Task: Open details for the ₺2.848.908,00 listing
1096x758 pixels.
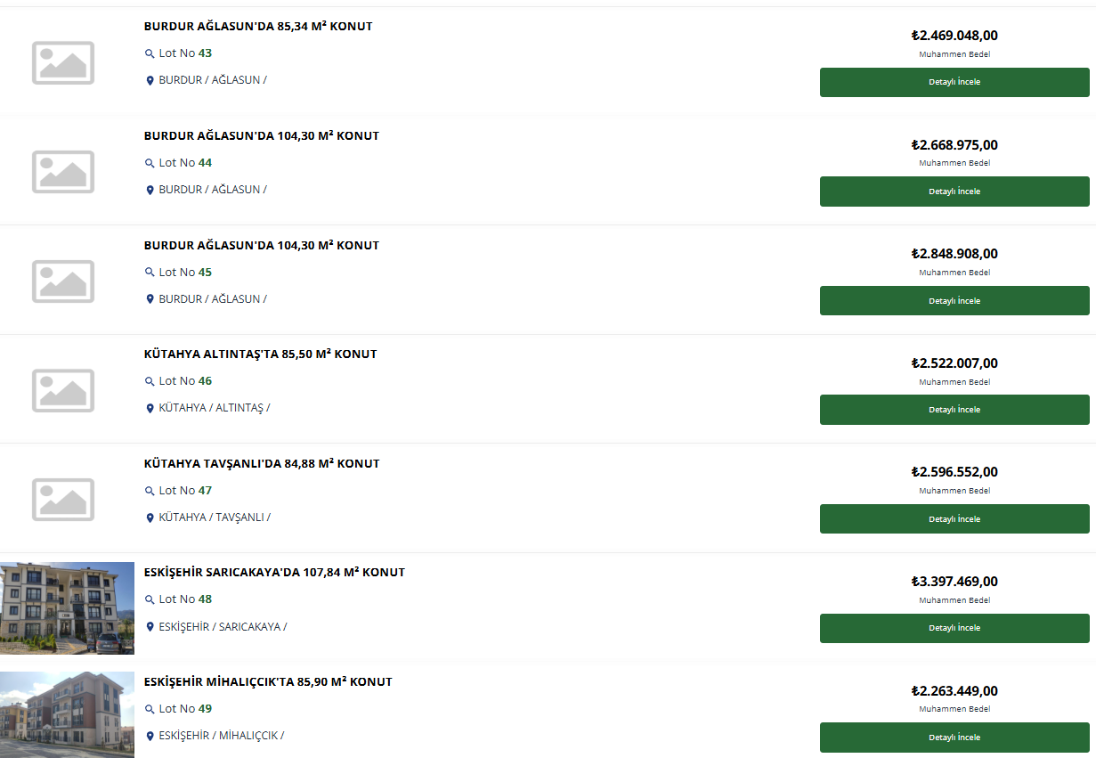Action: click(x=954, y=301)
